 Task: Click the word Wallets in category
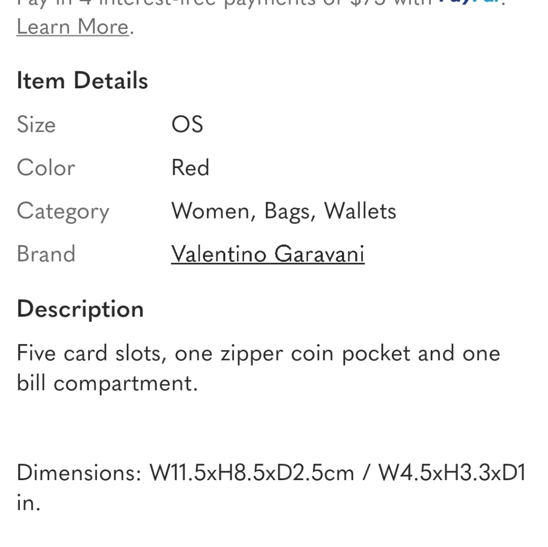[x=361, y=211]
